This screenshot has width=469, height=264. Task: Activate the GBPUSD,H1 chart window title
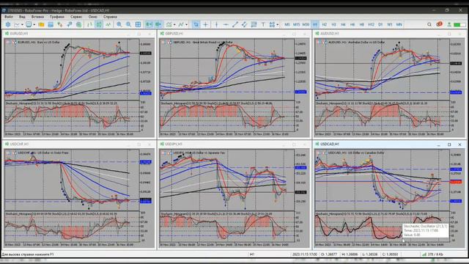pos(174,34)
